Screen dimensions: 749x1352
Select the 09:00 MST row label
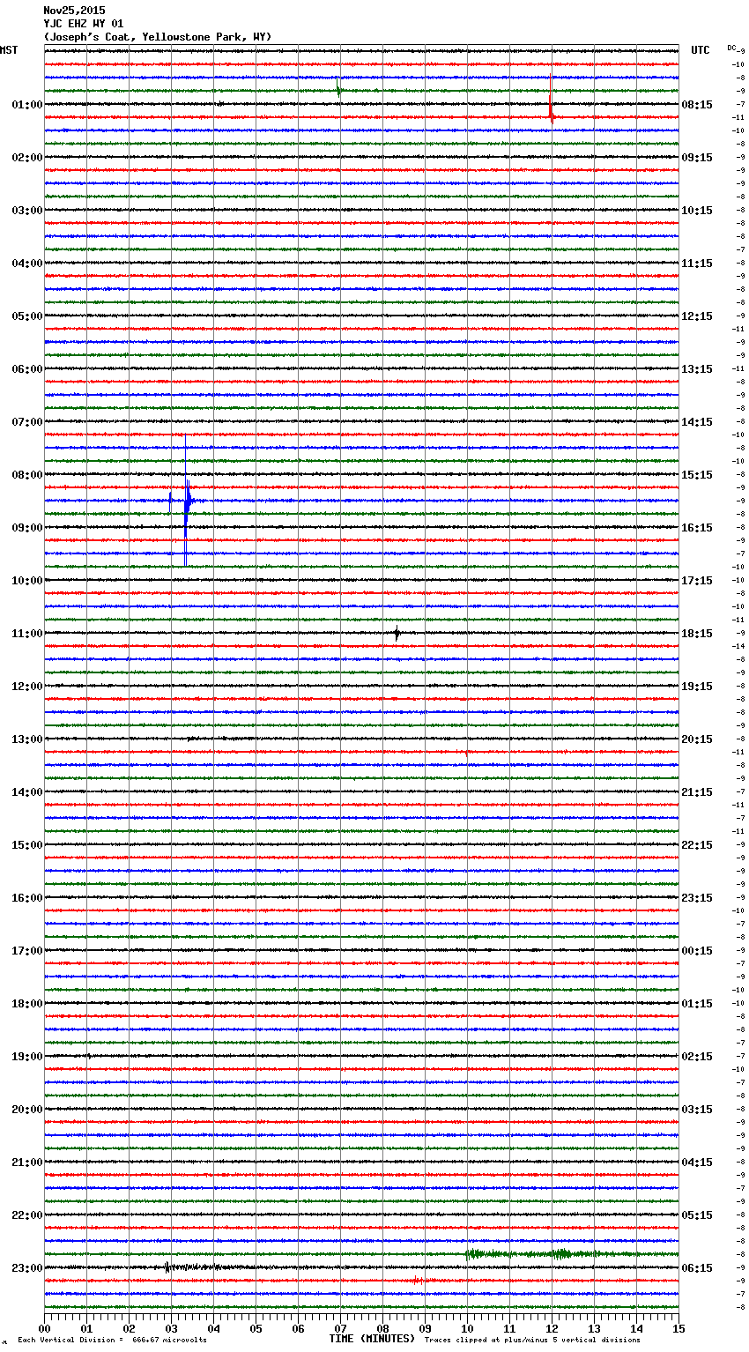click(27, 528)
